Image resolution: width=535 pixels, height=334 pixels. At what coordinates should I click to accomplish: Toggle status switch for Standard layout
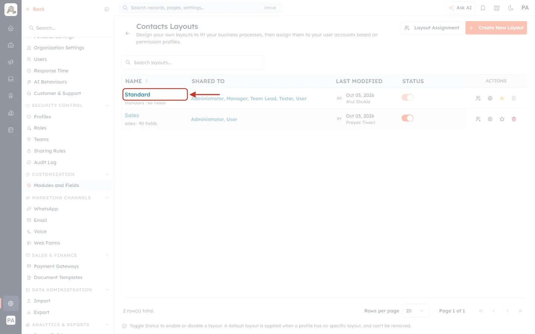pyautogui.click(x=408, y=97)
